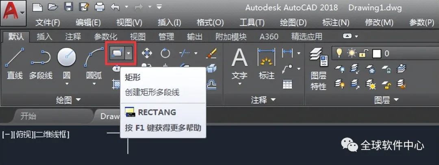Select the 圆 circle tool
Screen dimensions: 439x165
click(67, 63)
